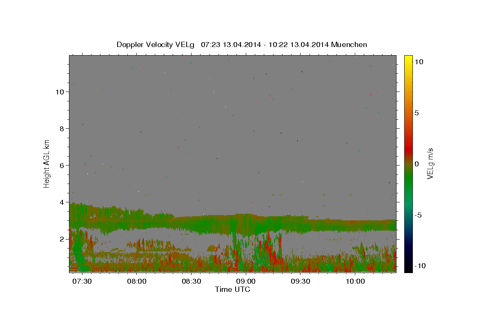Screen dimensions: 490x327
Task: Click the 08:30 time tick label
Action: 192,281
